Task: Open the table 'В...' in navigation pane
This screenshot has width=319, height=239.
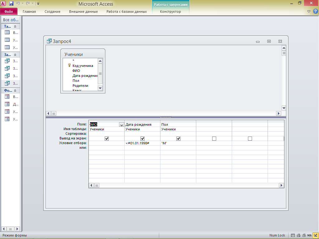Action: point(11,32)
